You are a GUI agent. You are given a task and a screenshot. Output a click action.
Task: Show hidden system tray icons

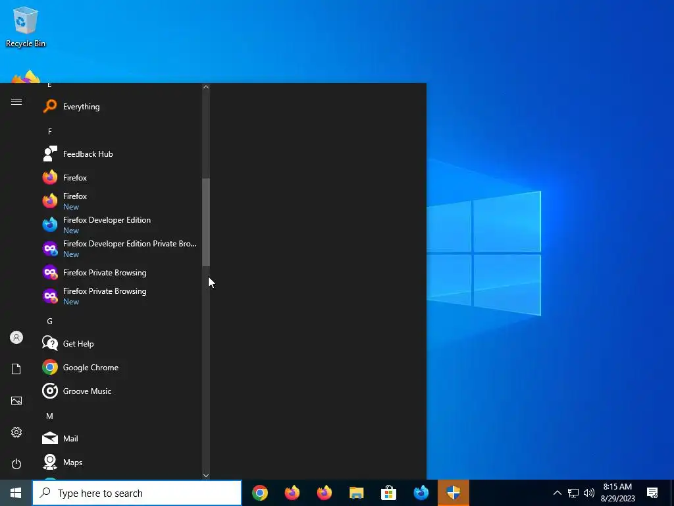click(x=557, y=493)
